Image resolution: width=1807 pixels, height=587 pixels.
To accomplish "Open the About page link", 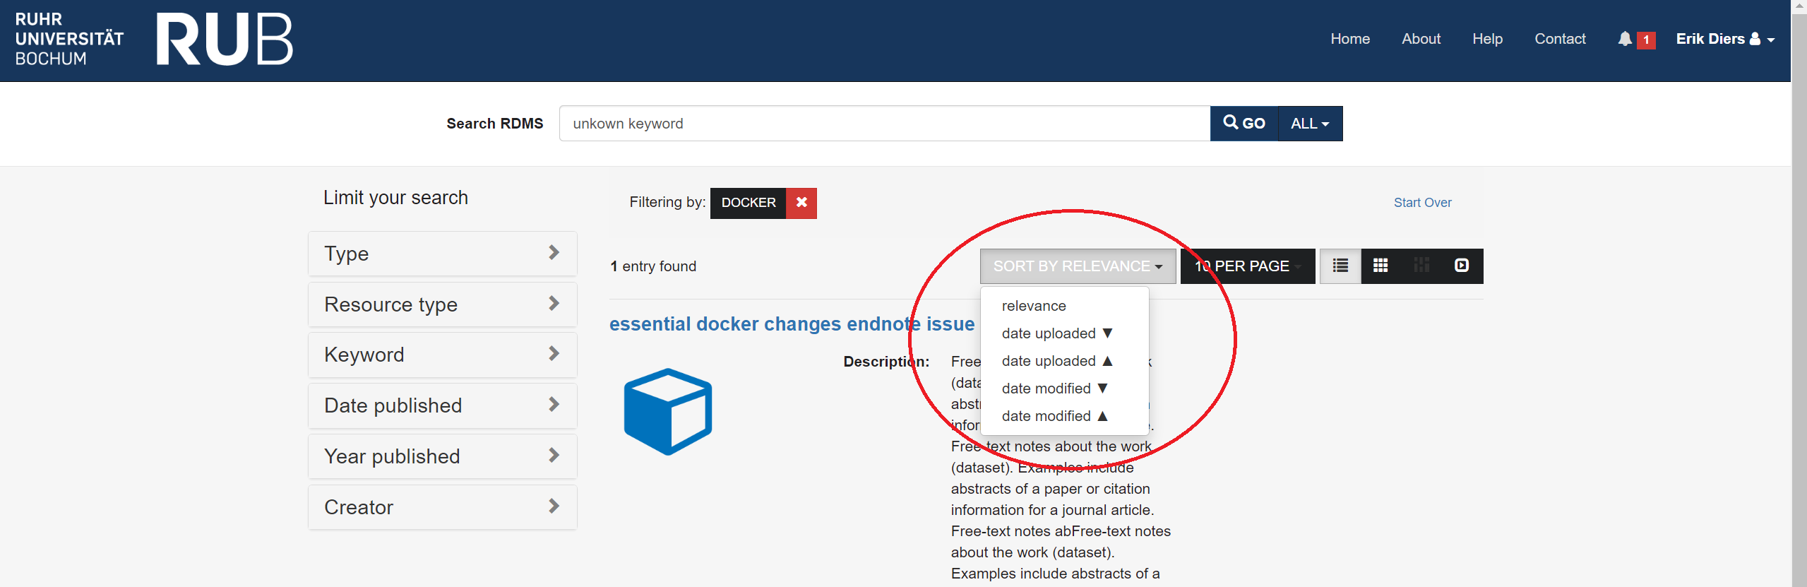I will (1421, 39).
